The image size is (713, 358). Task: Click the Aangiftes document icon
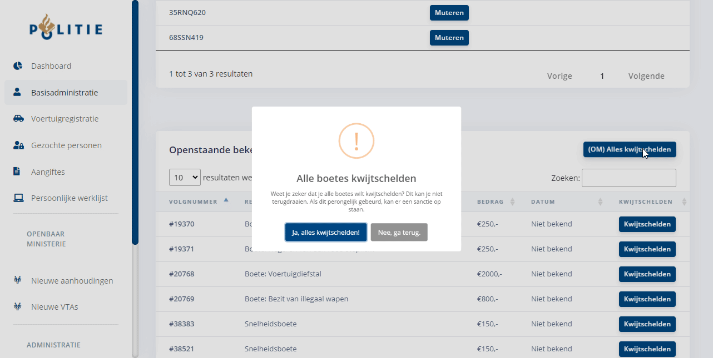point(17,172)
